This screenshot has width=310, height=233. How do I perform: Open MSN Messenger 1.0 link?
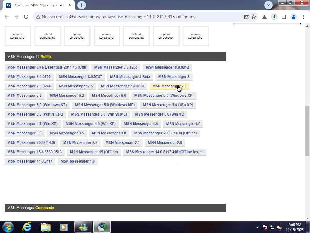(77, 161)
